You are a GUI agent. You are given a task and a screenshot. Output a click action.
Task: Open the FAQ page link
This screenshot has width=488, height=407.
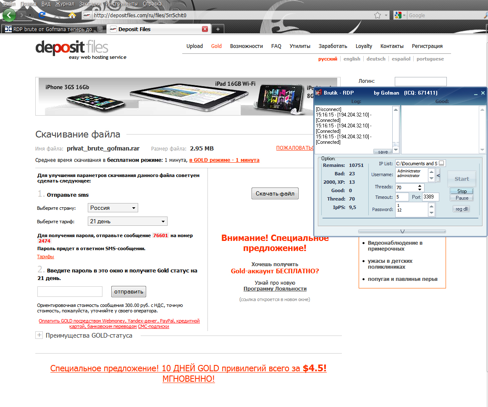click(x=276, y=46)
